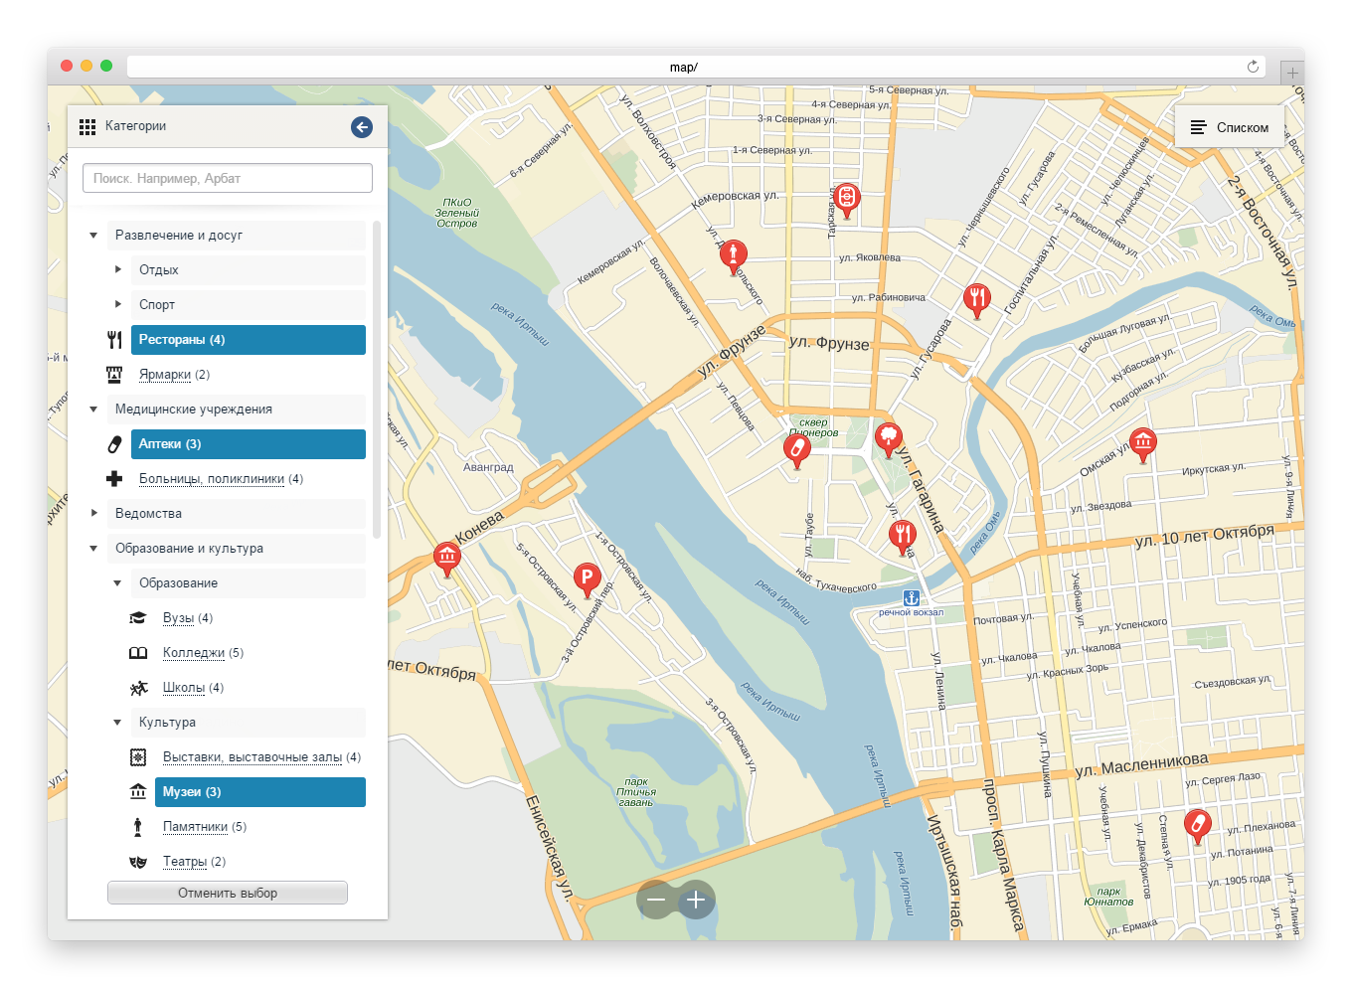Click the museum building icon beside Музеи
Image resolution: width=1352 pixels, height=988 pixels.
click(x=138, y=792)
